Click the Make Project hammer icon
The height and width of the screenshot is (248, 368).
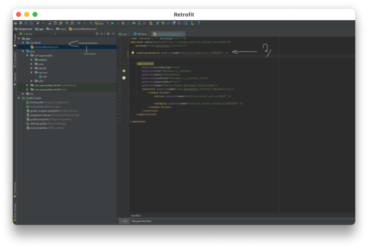(x=91, y=23)
